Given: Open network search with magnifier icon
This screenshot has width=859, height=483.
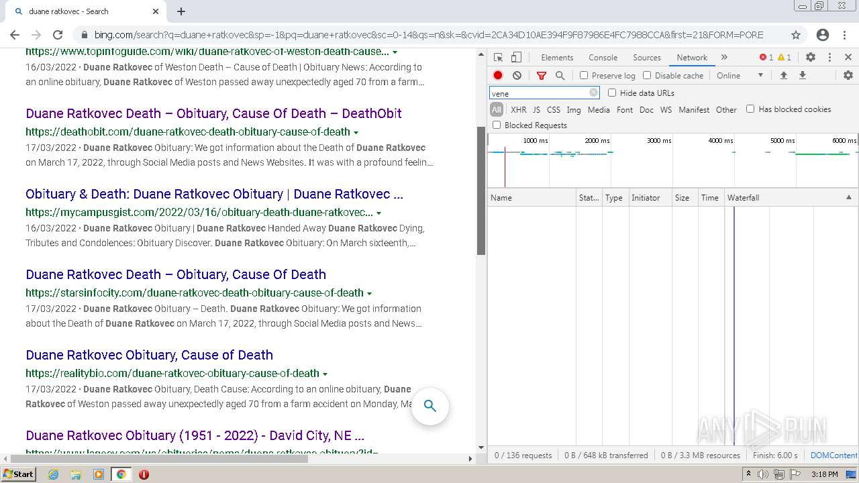Looking at the screenshot, I should pyautogui.click(x=560, y=76).
